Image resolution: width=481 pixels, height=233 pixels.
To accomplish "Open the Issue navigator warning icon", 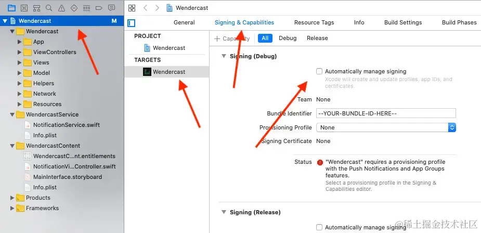I will pyautogui.click(x=61, y=8).
